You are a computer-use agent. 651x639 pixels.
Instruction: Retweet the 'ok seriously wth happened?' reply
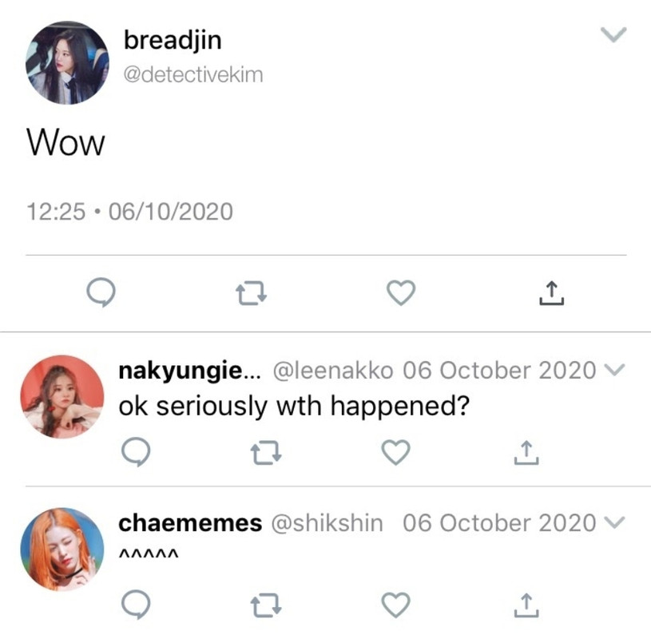click(266, 453)
